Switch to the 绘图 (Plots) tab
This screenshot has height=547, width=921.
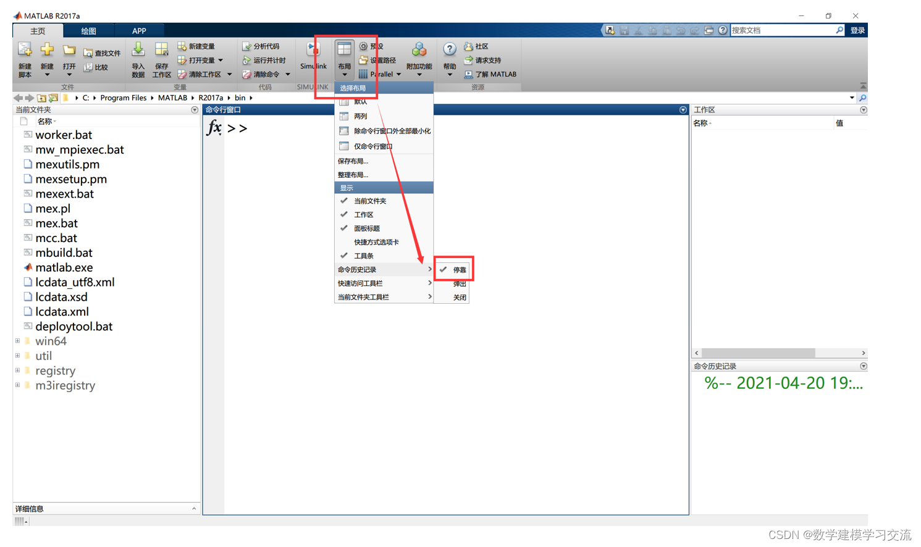[x=88, y=31]
